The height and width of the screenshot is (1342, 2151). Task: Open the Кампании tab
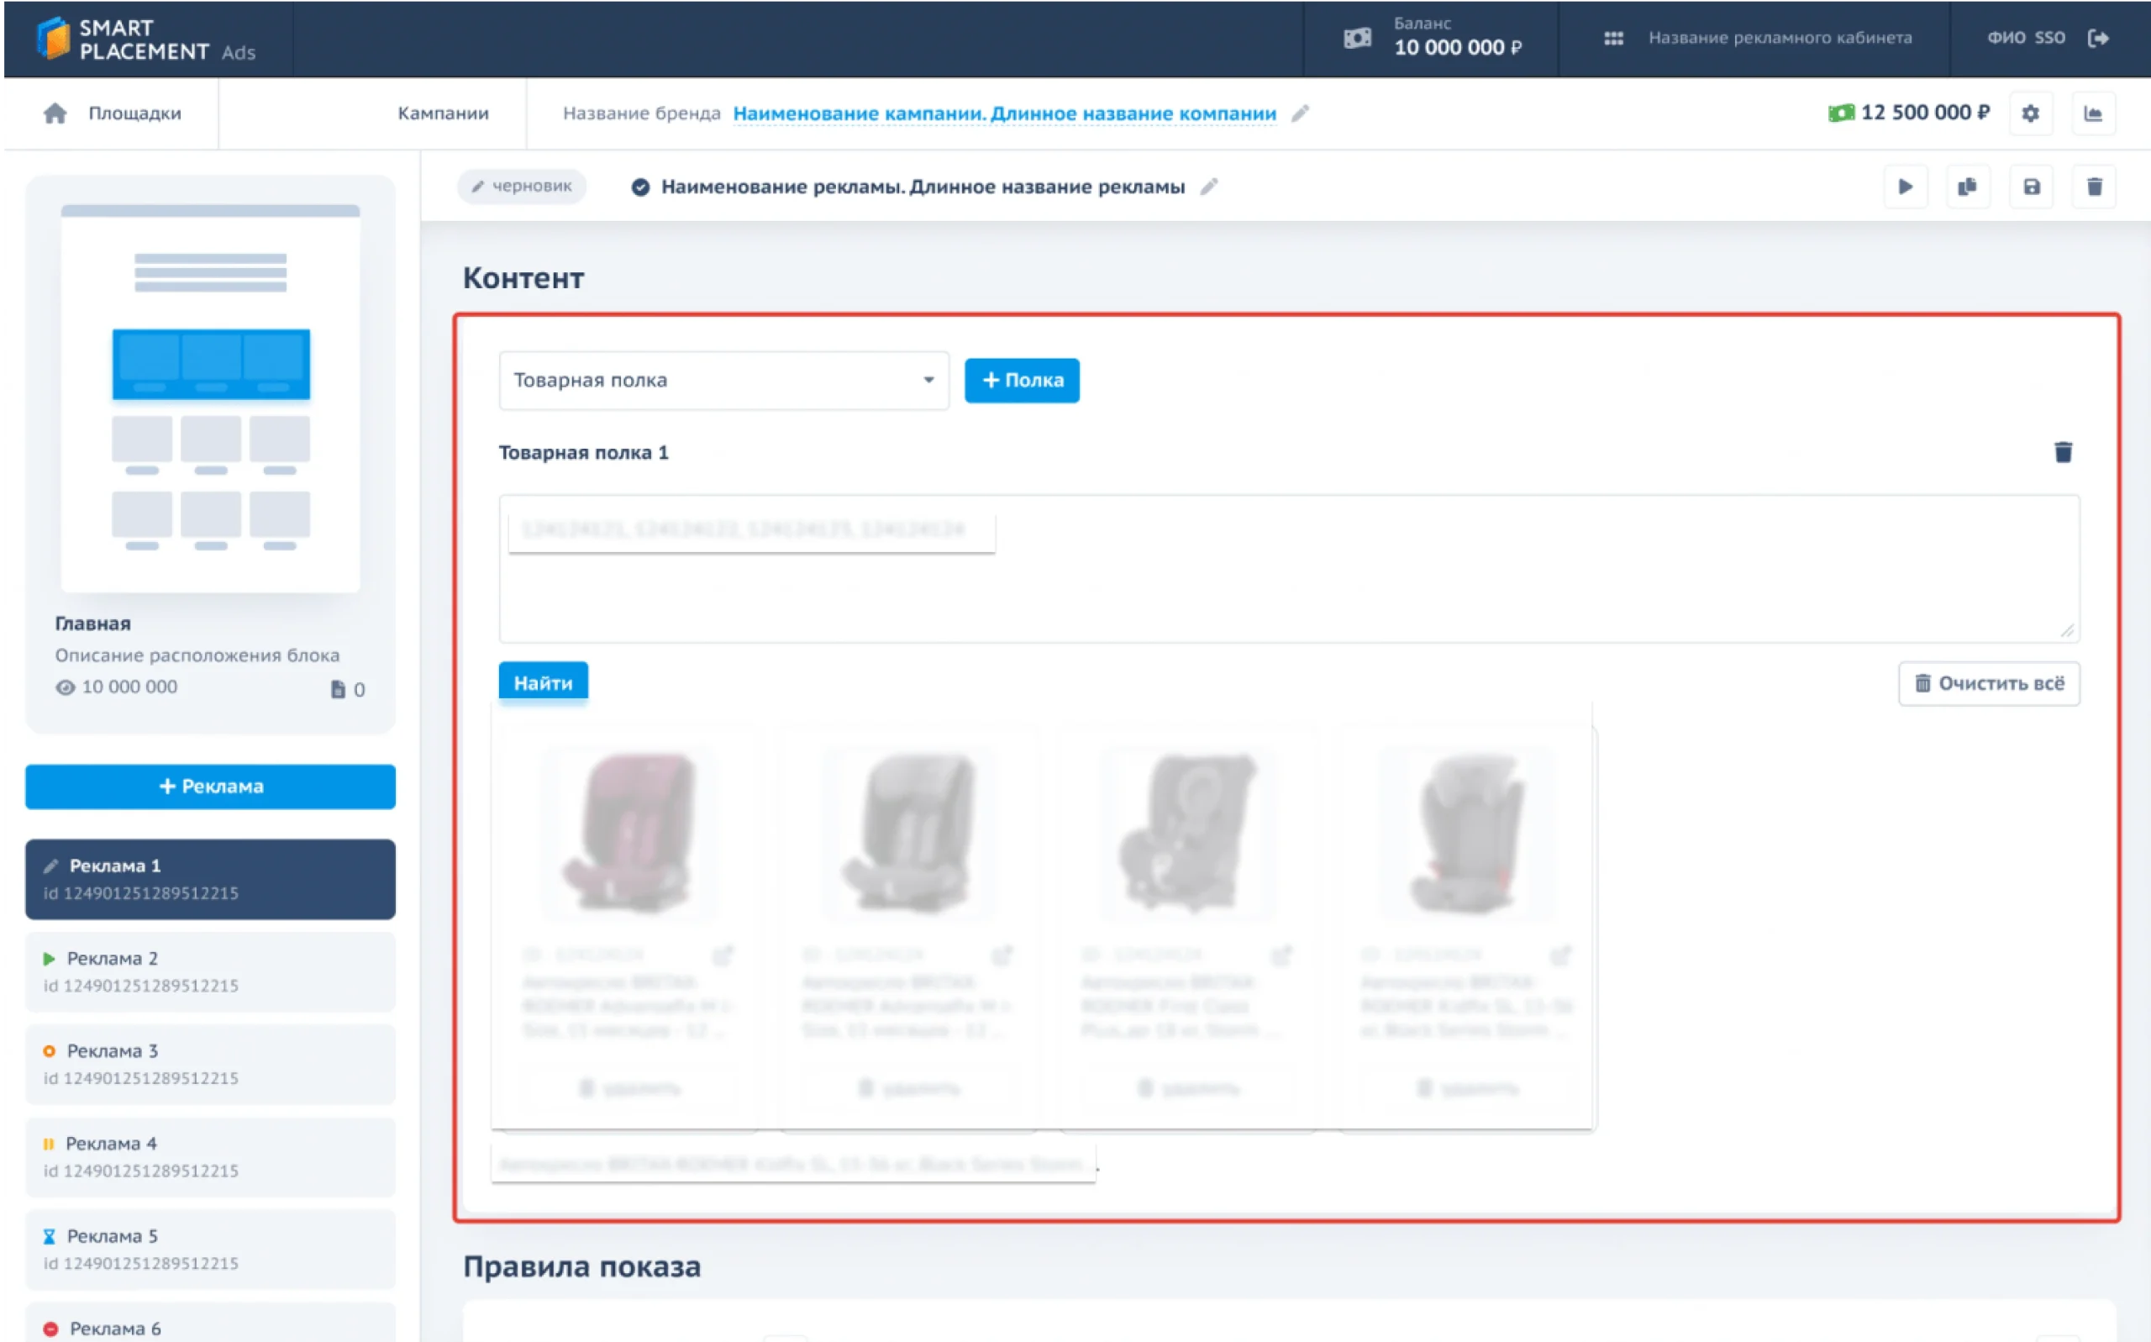[x=443, y=113]
